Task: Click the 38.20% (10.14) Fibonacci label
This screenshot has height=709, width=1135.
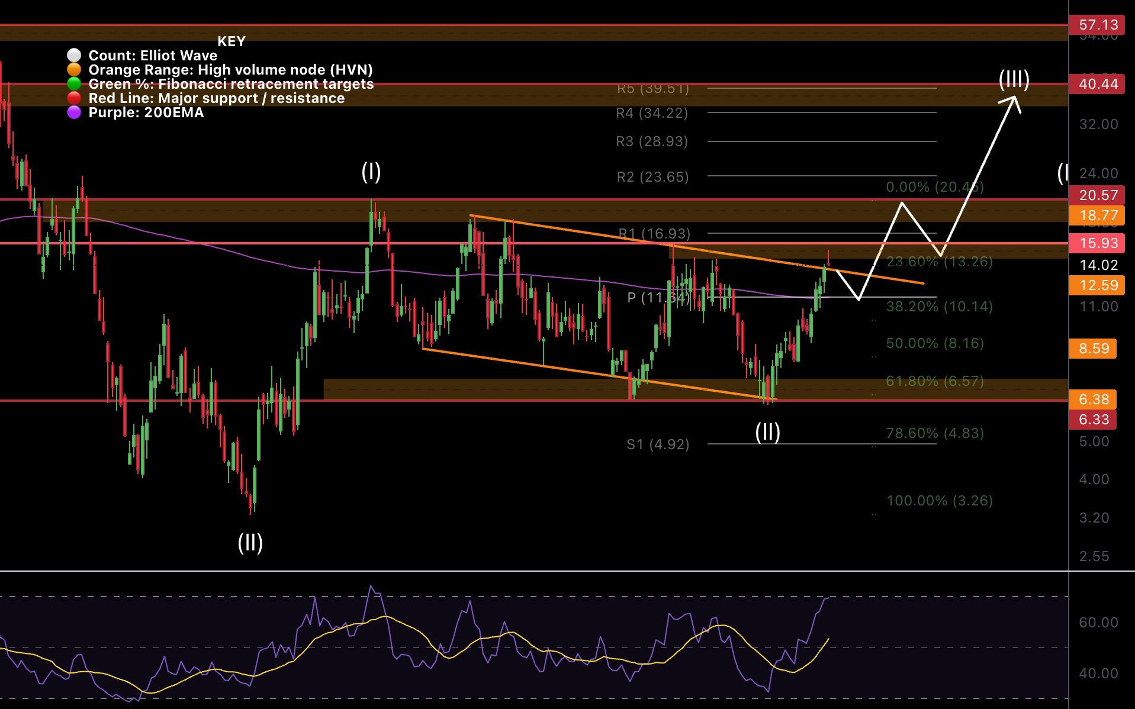Action: 940,307
